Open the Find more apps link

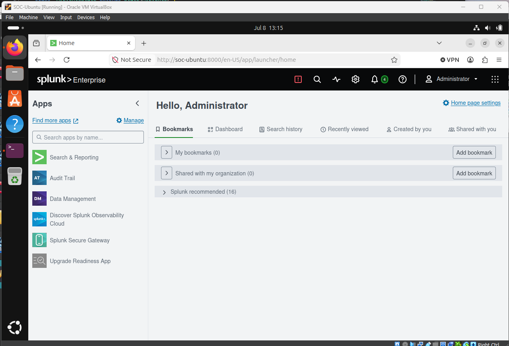point(55,120)
